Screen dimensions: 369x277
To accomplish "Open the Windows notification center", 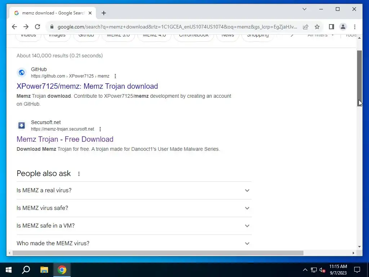I will click(x=357, y=270).
